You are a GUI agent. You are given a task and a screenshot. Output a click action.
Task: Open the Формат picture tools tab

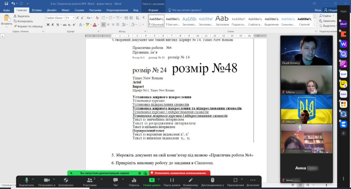[x=153, y=10]
